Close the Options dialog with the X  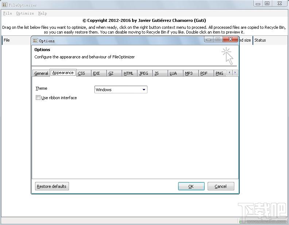(x=230, y=39)
